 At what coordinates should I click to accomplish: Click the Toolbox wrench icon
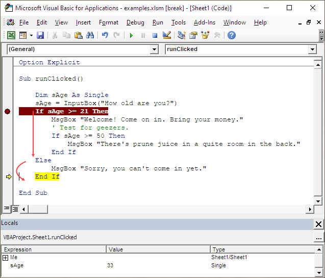click(217, 35)
